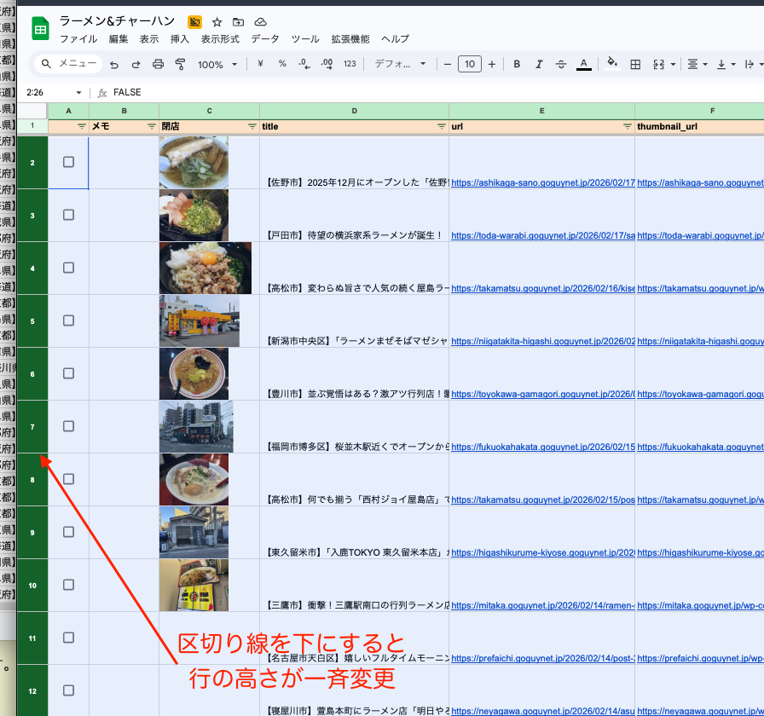Toggle bold formatting

click(x=517, y=64)
